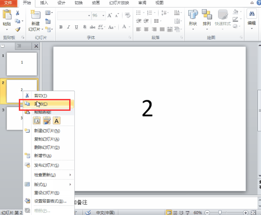This screenshot has width=261, height=215.
Task: Select slide 1 thumbnail
Action: pos(21,64)
